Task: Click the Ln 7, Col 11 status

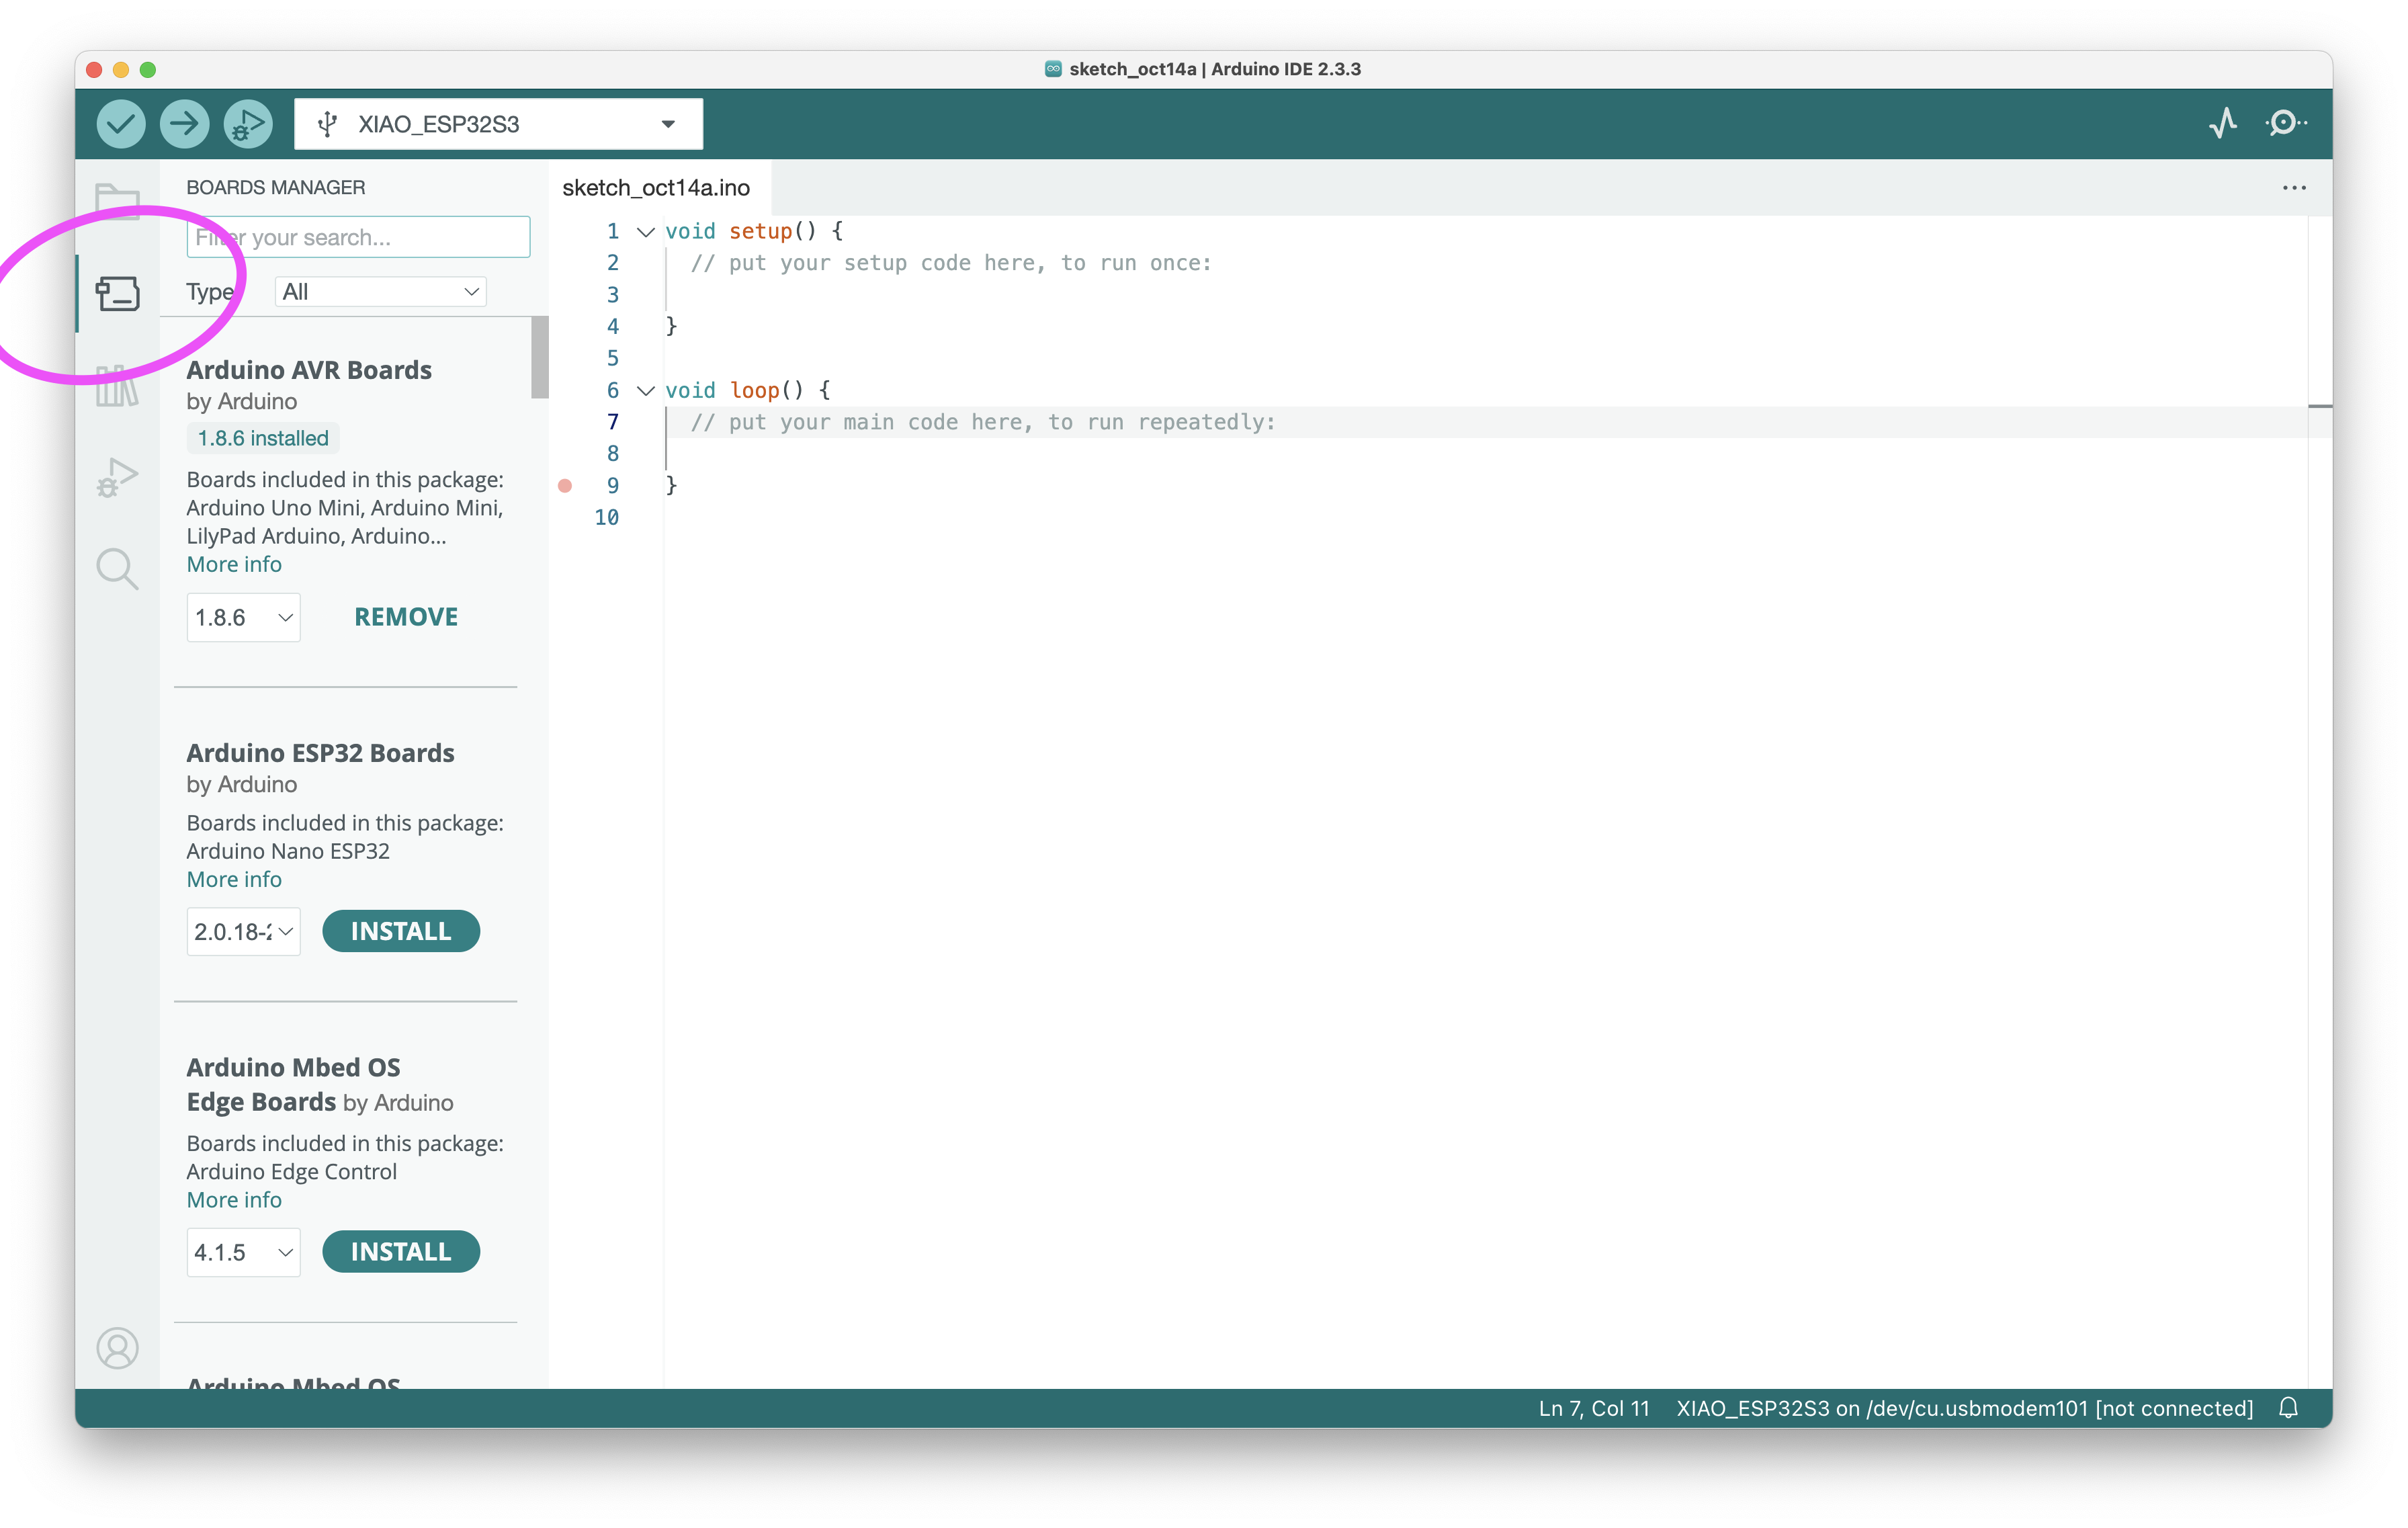Action: pyautogui.click(x=1594, y=1408)
